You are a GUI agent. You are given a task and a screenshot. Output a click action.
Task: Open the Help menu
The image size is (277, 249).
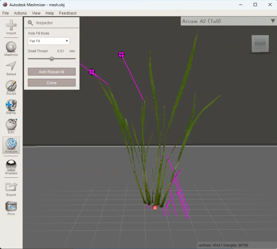click(x=50, y=13)
